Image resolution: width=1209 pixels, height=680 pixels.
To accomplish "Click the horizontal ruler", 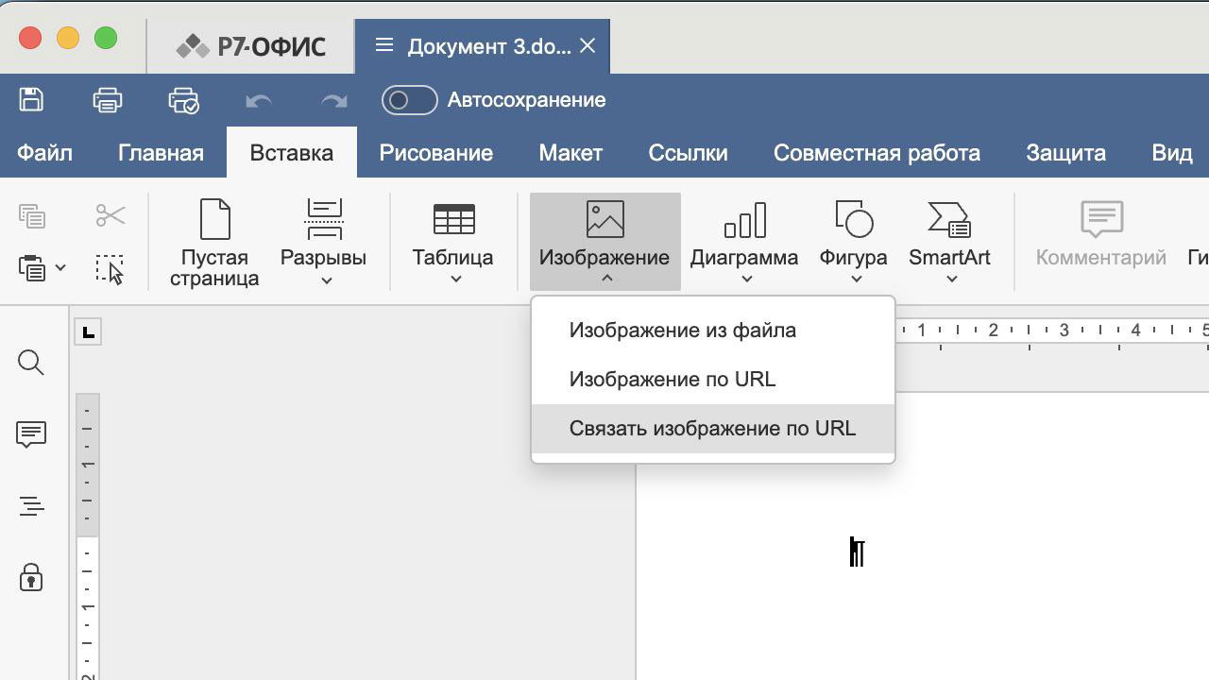I will 1051,331.
